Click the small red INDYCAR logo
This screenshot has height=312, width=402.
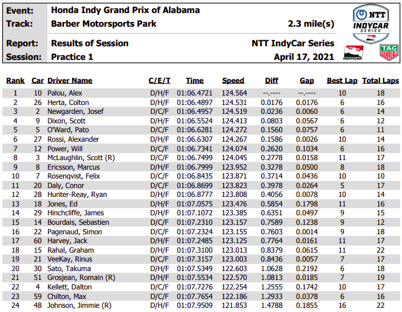point(353,53)
